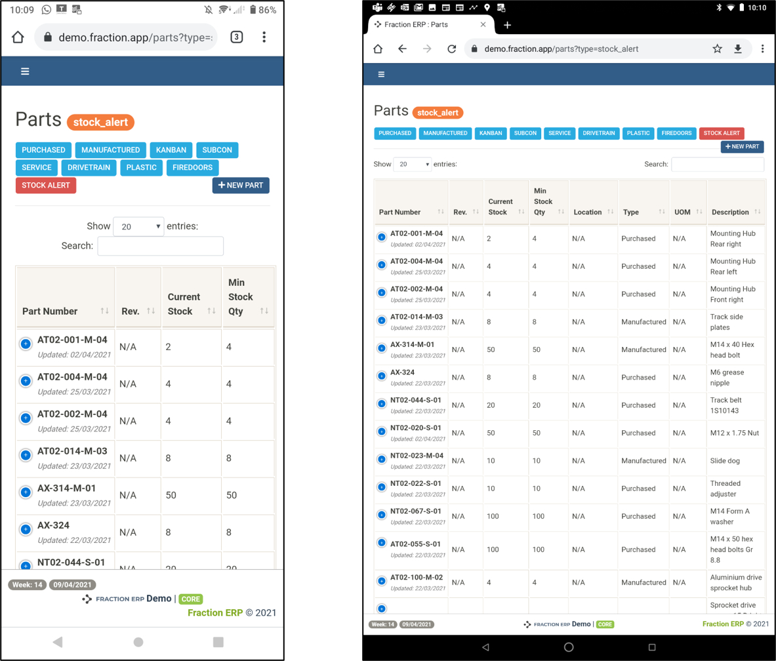Image resolution: width=776 pixels, height=661 pixels.
Task: Tap the bookmark star in the tablet address bar
Action: pyautogui.click(x=717, y=49)
